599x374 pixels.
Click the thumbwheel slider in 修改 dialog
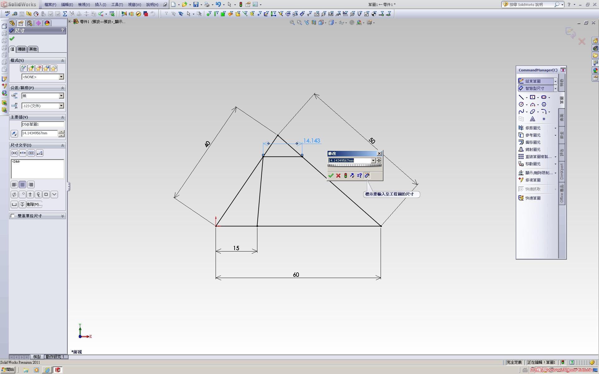coord(354,166)
